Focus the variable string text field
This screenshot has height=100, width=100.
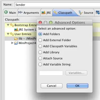[x=51, y=73]
